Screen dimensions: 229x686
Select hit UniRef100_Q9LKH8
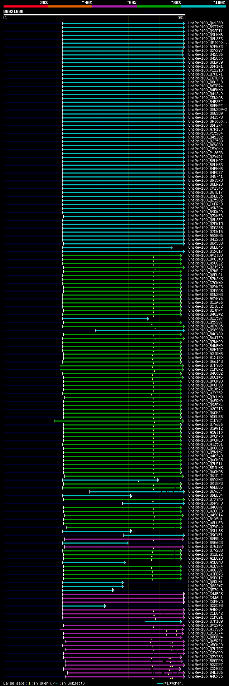[205, 35]
